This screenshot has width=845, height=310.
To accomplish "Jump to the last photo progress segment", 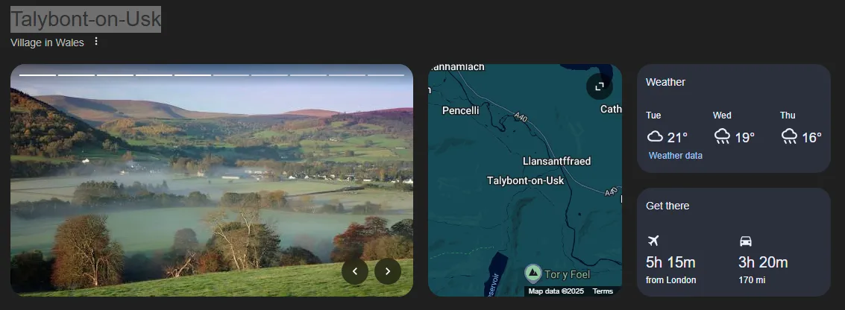I will click(x=386, y=75).
